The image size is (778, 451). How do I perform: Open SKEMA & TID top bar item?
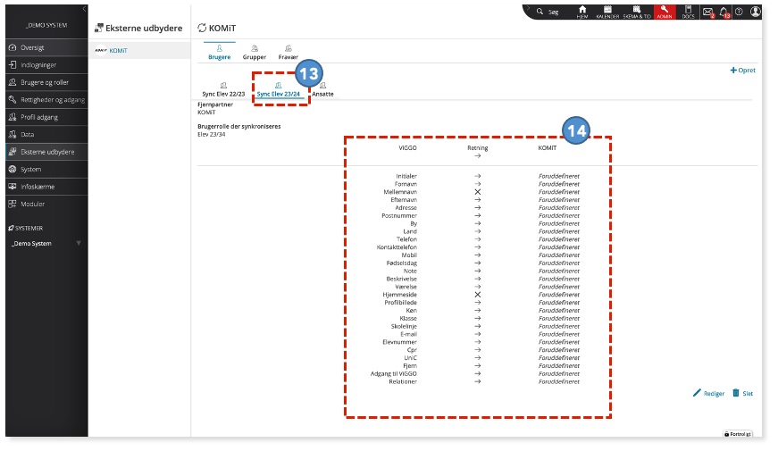tap(637, 13)
